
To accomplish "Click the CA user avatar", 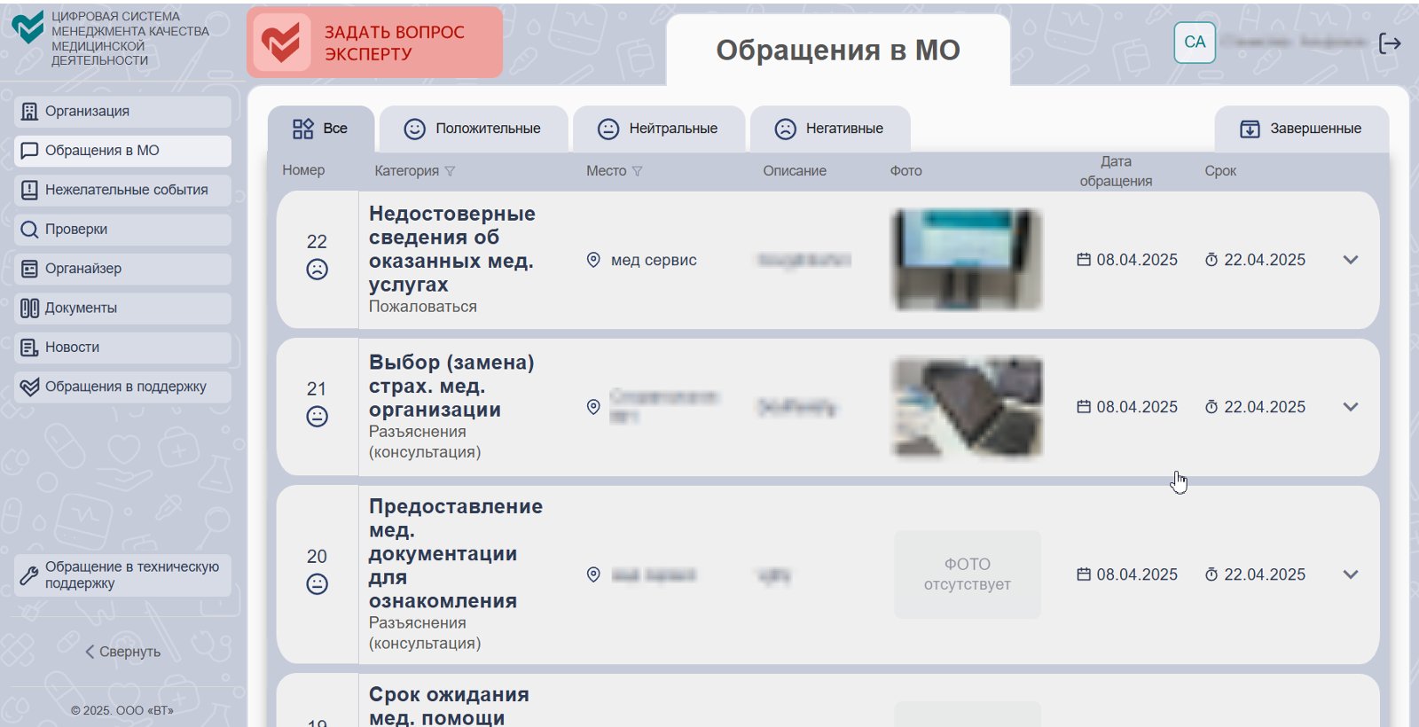I will [1195, 42].
